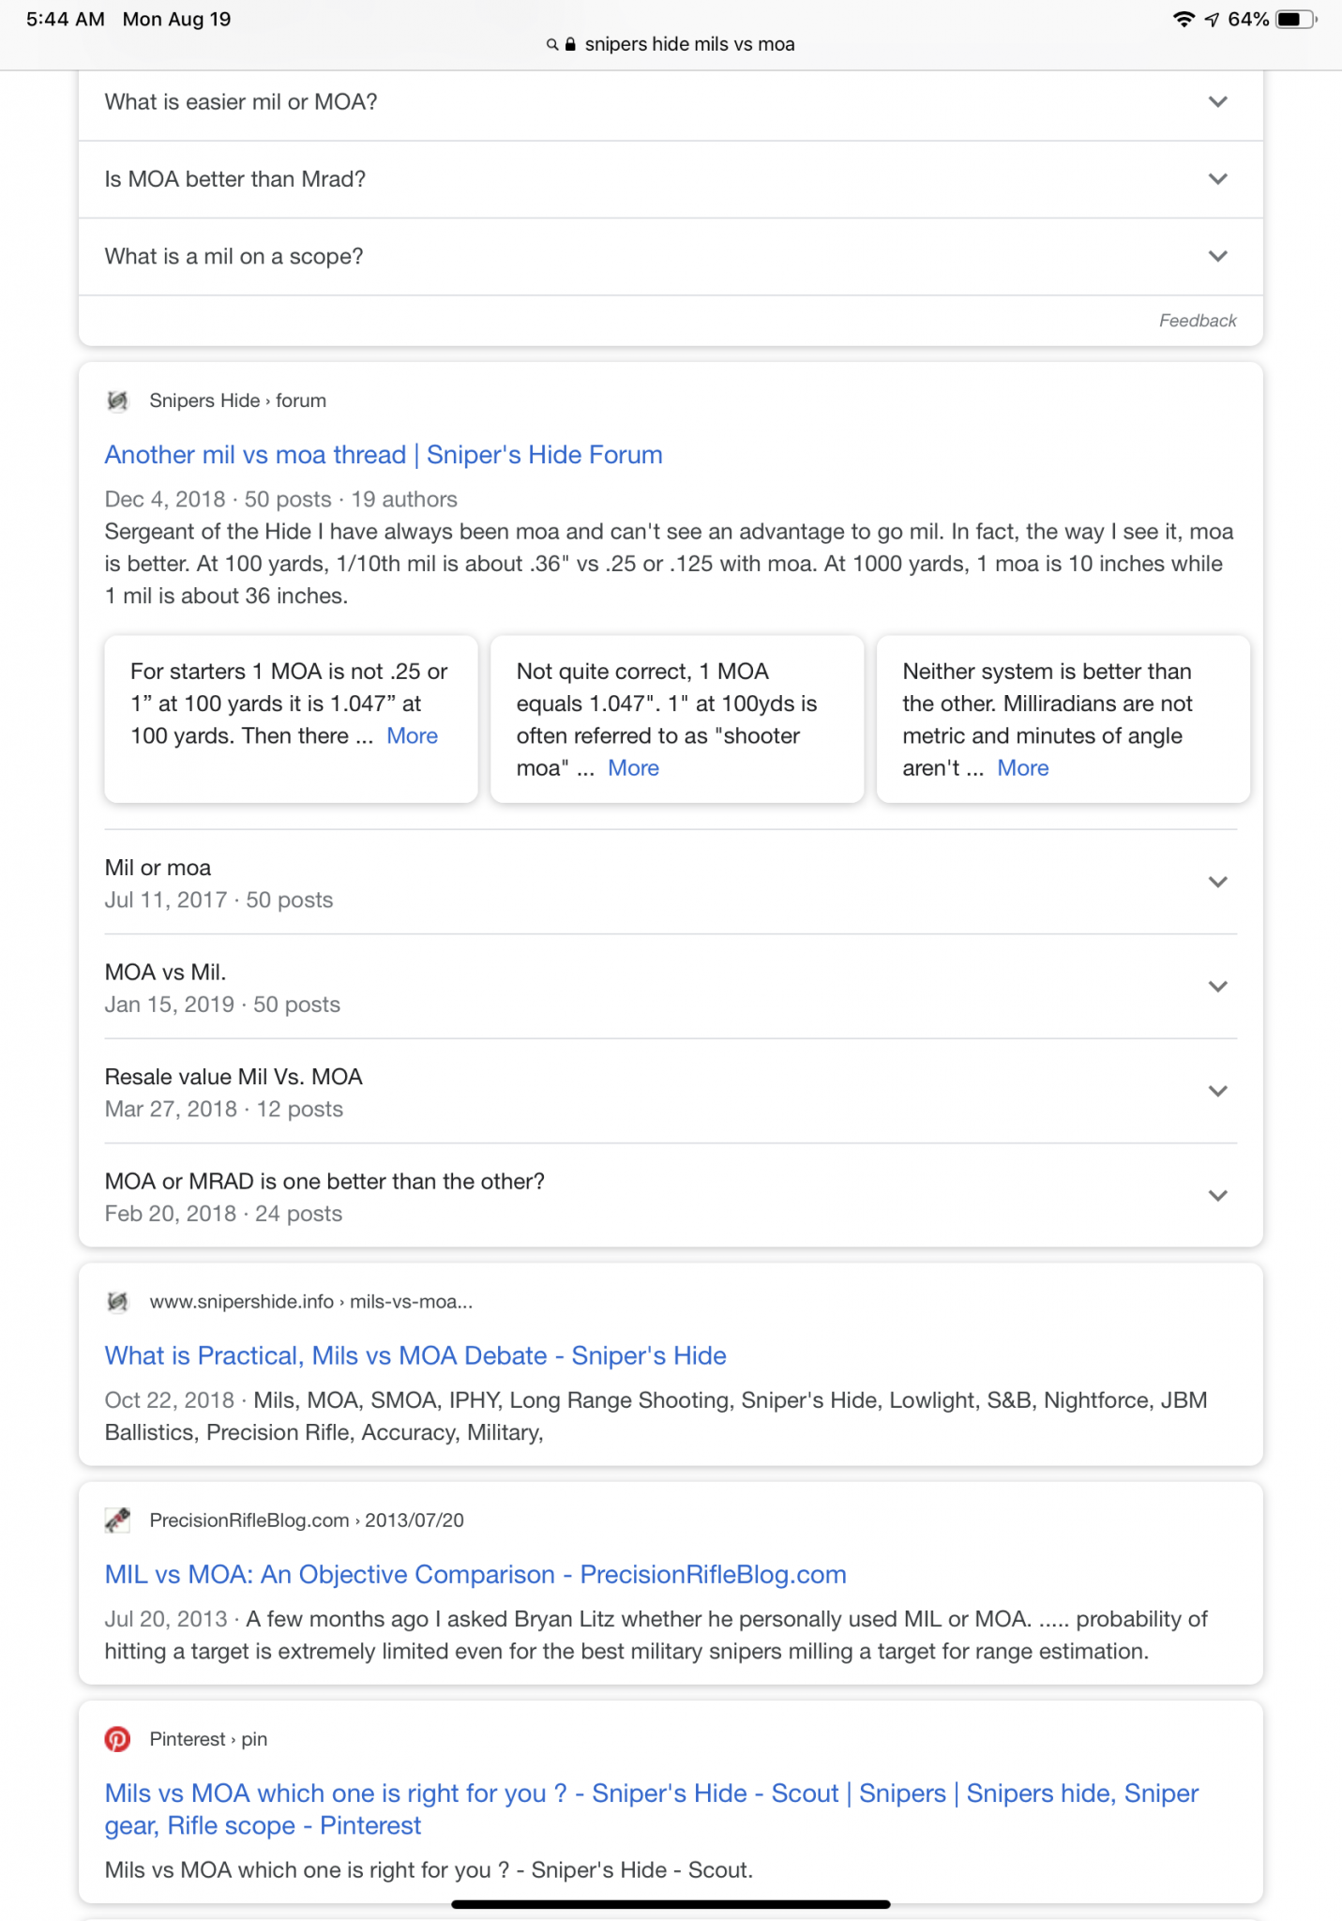This screenshot has width=1342, height=1921.
Task: Click the 'Feb 20, 2018 · 24 posts' text
Action: (223, 1214)
